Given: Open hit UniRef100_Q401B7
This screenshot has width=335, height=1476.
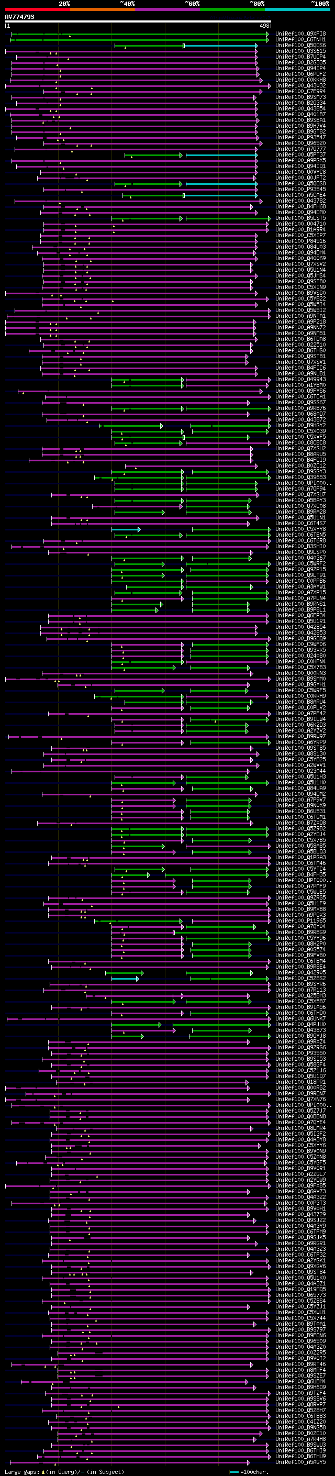Looking at the screenshot, I should point(300,115).
